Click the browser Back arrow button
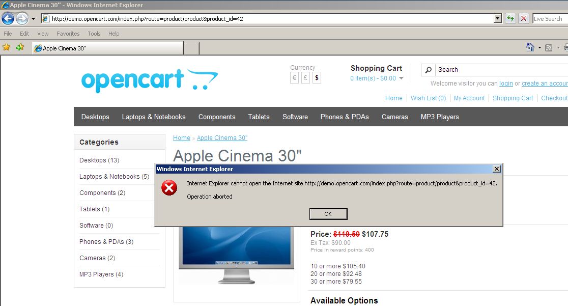Viewport: 568px width, 306px height. 8,18
